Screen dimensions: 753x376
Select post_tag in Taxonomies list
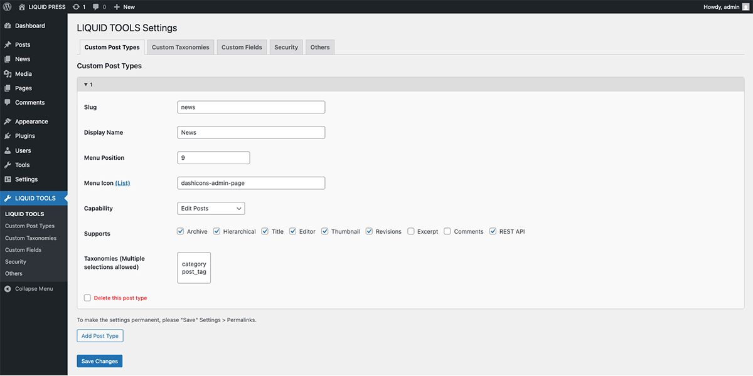click(x=194, y=272)
